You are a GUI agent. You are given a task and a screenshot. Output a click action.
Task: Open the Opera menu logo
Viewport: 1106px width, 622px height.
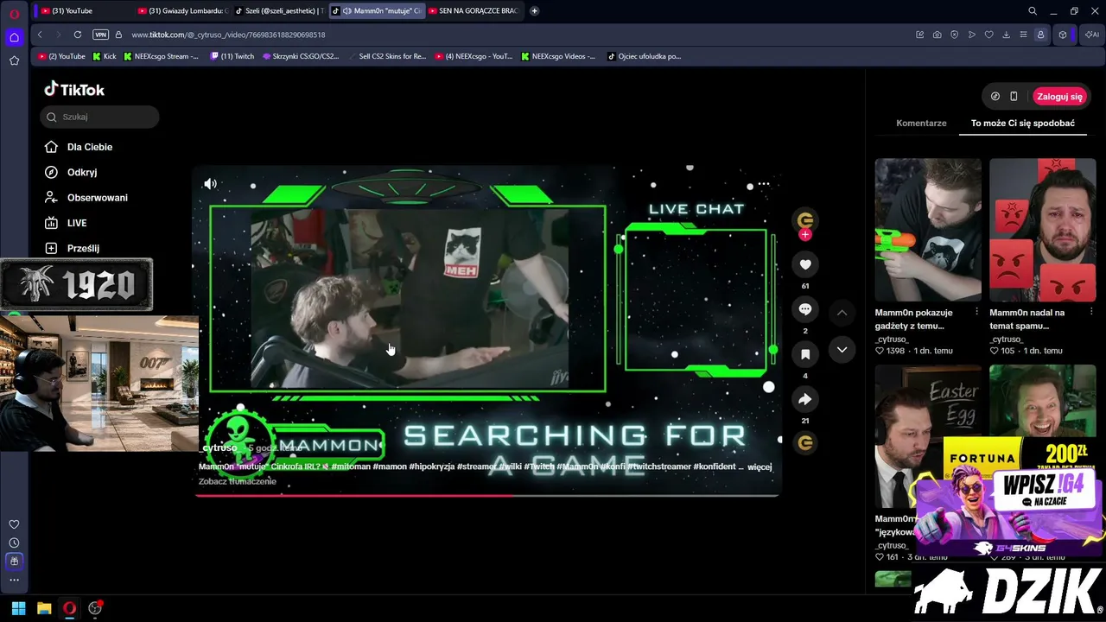14,13
